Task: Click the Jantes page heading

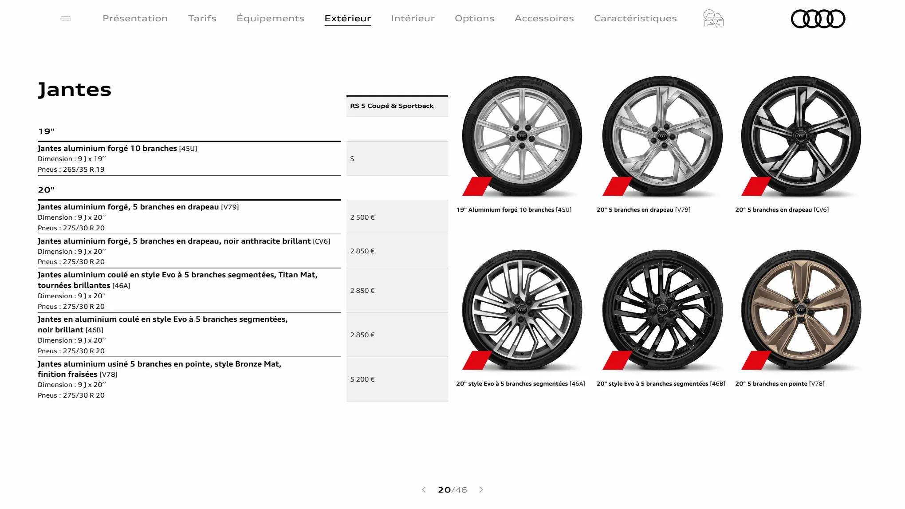Action: click(75, 90)
